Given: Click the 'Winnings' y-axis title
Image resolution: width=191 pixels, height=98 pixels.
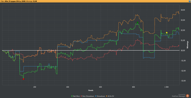Looking at the screenshot, I should [x=188, y=45].
